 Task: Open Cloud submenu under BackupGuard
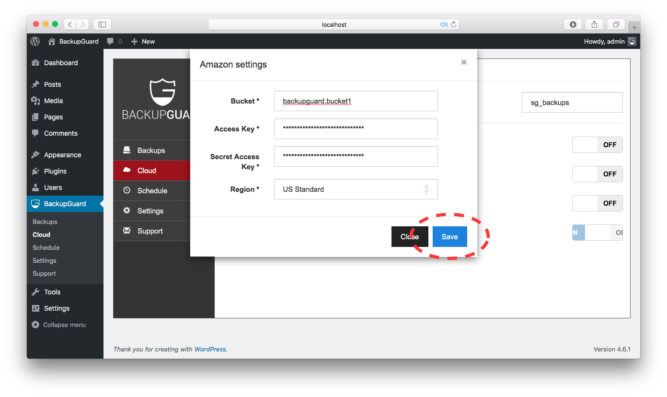(x=41, y=234)
